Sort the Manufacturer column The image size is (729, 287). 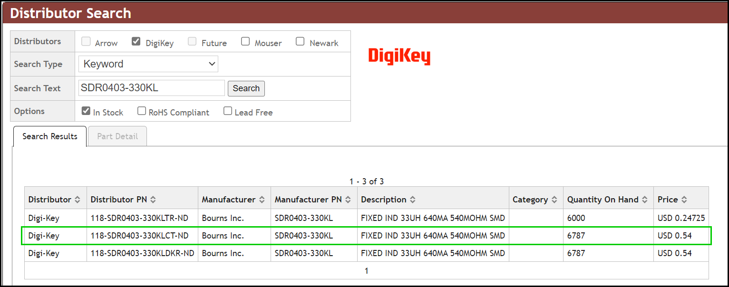pyautogui.click(x=262, y=199)
